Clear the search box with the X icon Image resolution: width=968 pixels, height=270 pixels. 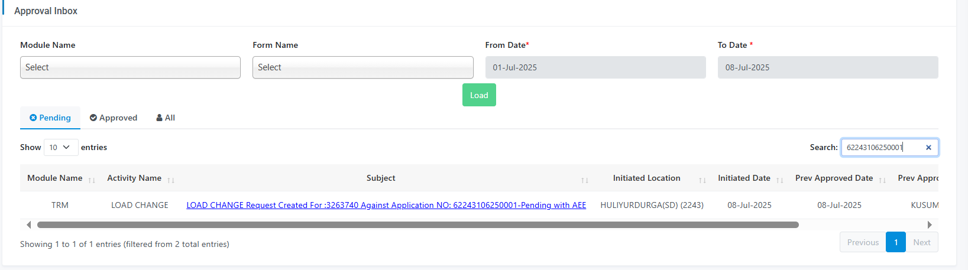tap(928, 148)
